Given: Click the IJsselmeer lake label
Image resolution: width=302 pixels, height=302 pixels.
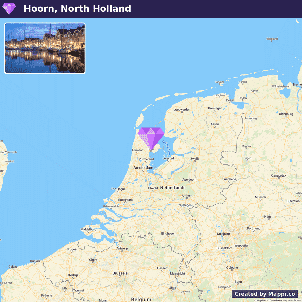Looking at the screenshot, I should point(166,148).
